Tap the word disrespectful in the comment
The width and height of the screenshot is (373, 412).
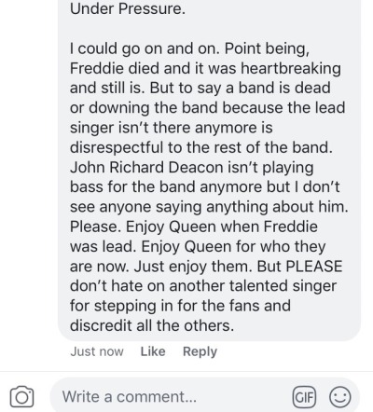(x=117, y=147)
